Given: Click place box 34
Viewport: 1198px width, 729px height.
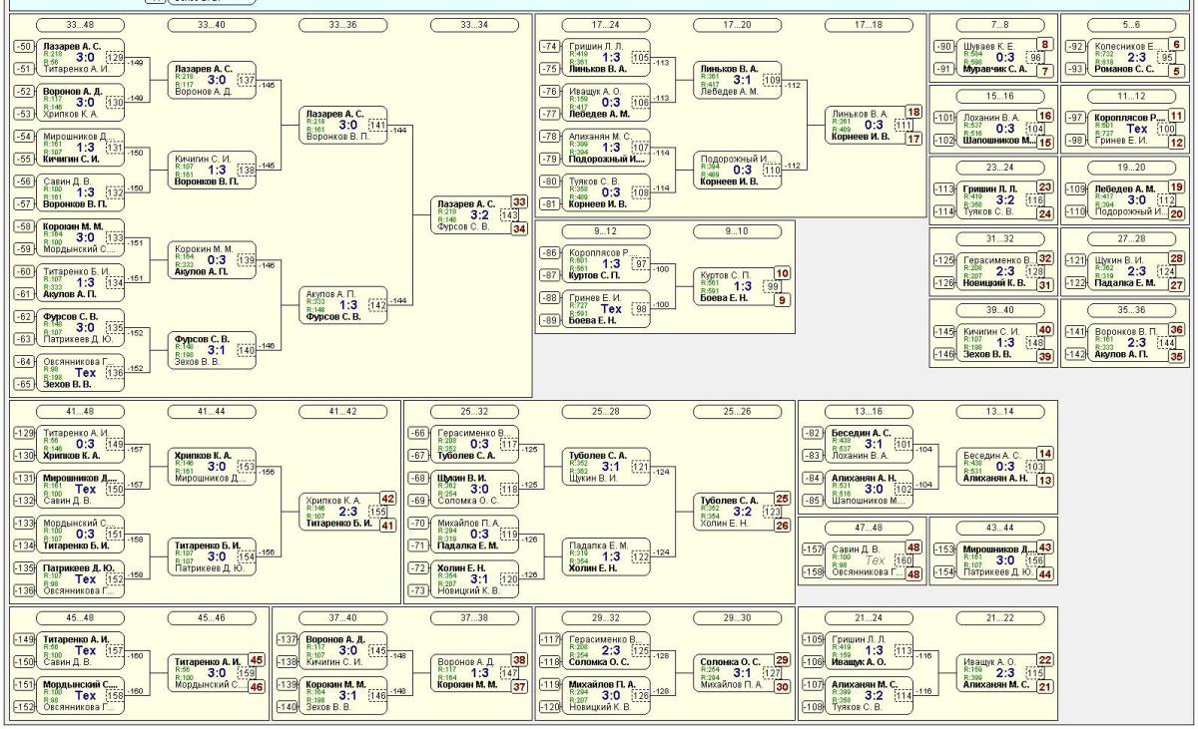Looking at the screenshot, I should pyautogui.click(x=518, y=227).
